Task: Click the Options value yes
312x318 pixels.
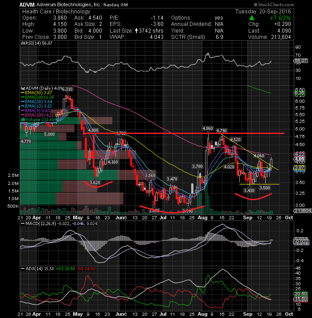Action: click(219, 18)
